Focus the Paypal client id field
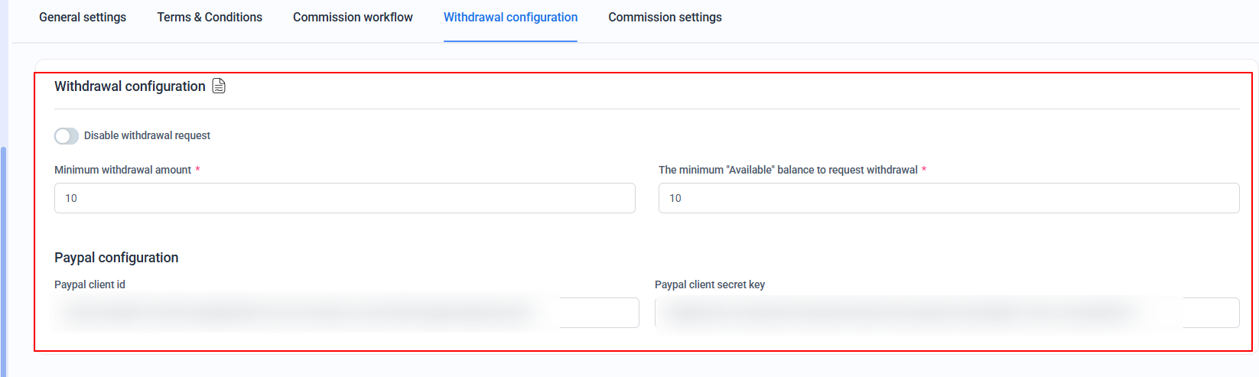Image resolution: width=1259 pixels, height=377 pixels. click(346, 313)
